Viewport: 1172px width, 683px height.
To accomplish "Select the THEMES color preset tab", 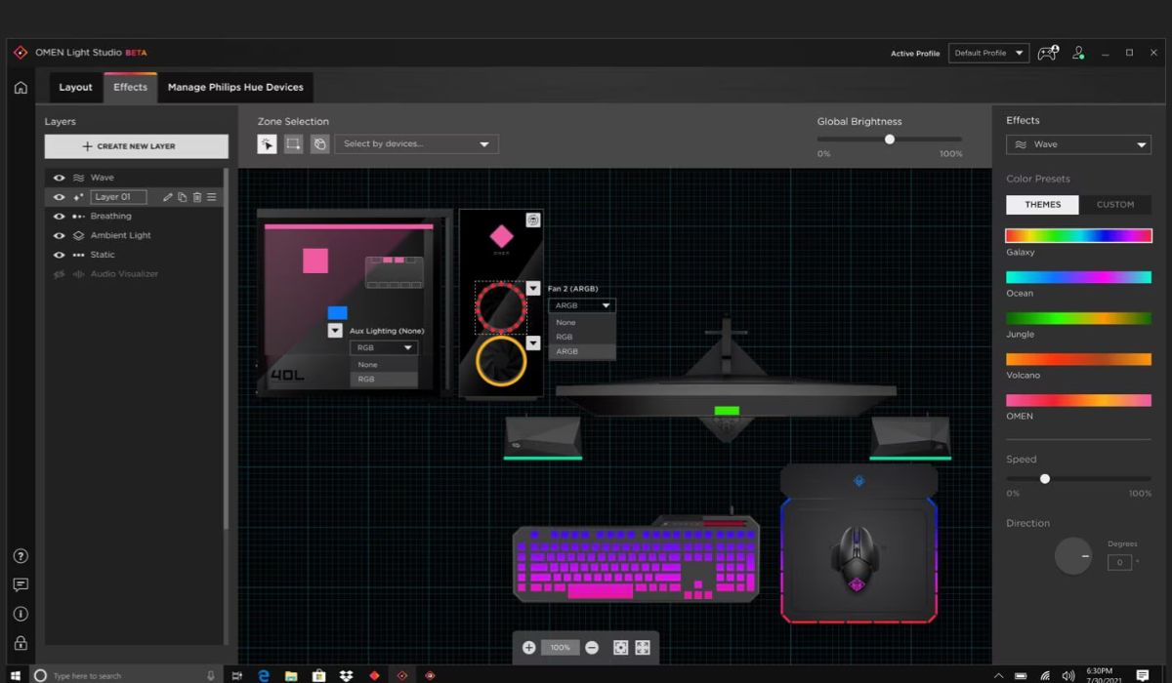I will click(1042, 205).
